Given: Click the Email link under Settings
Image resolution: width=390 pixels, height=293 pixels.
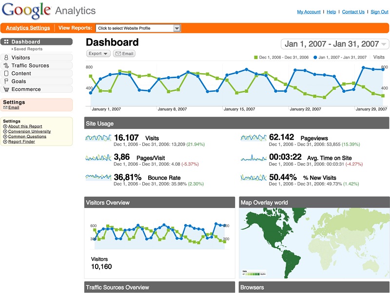Looking at the screenshot, I should pyautogui.click(x=14, y=107).
